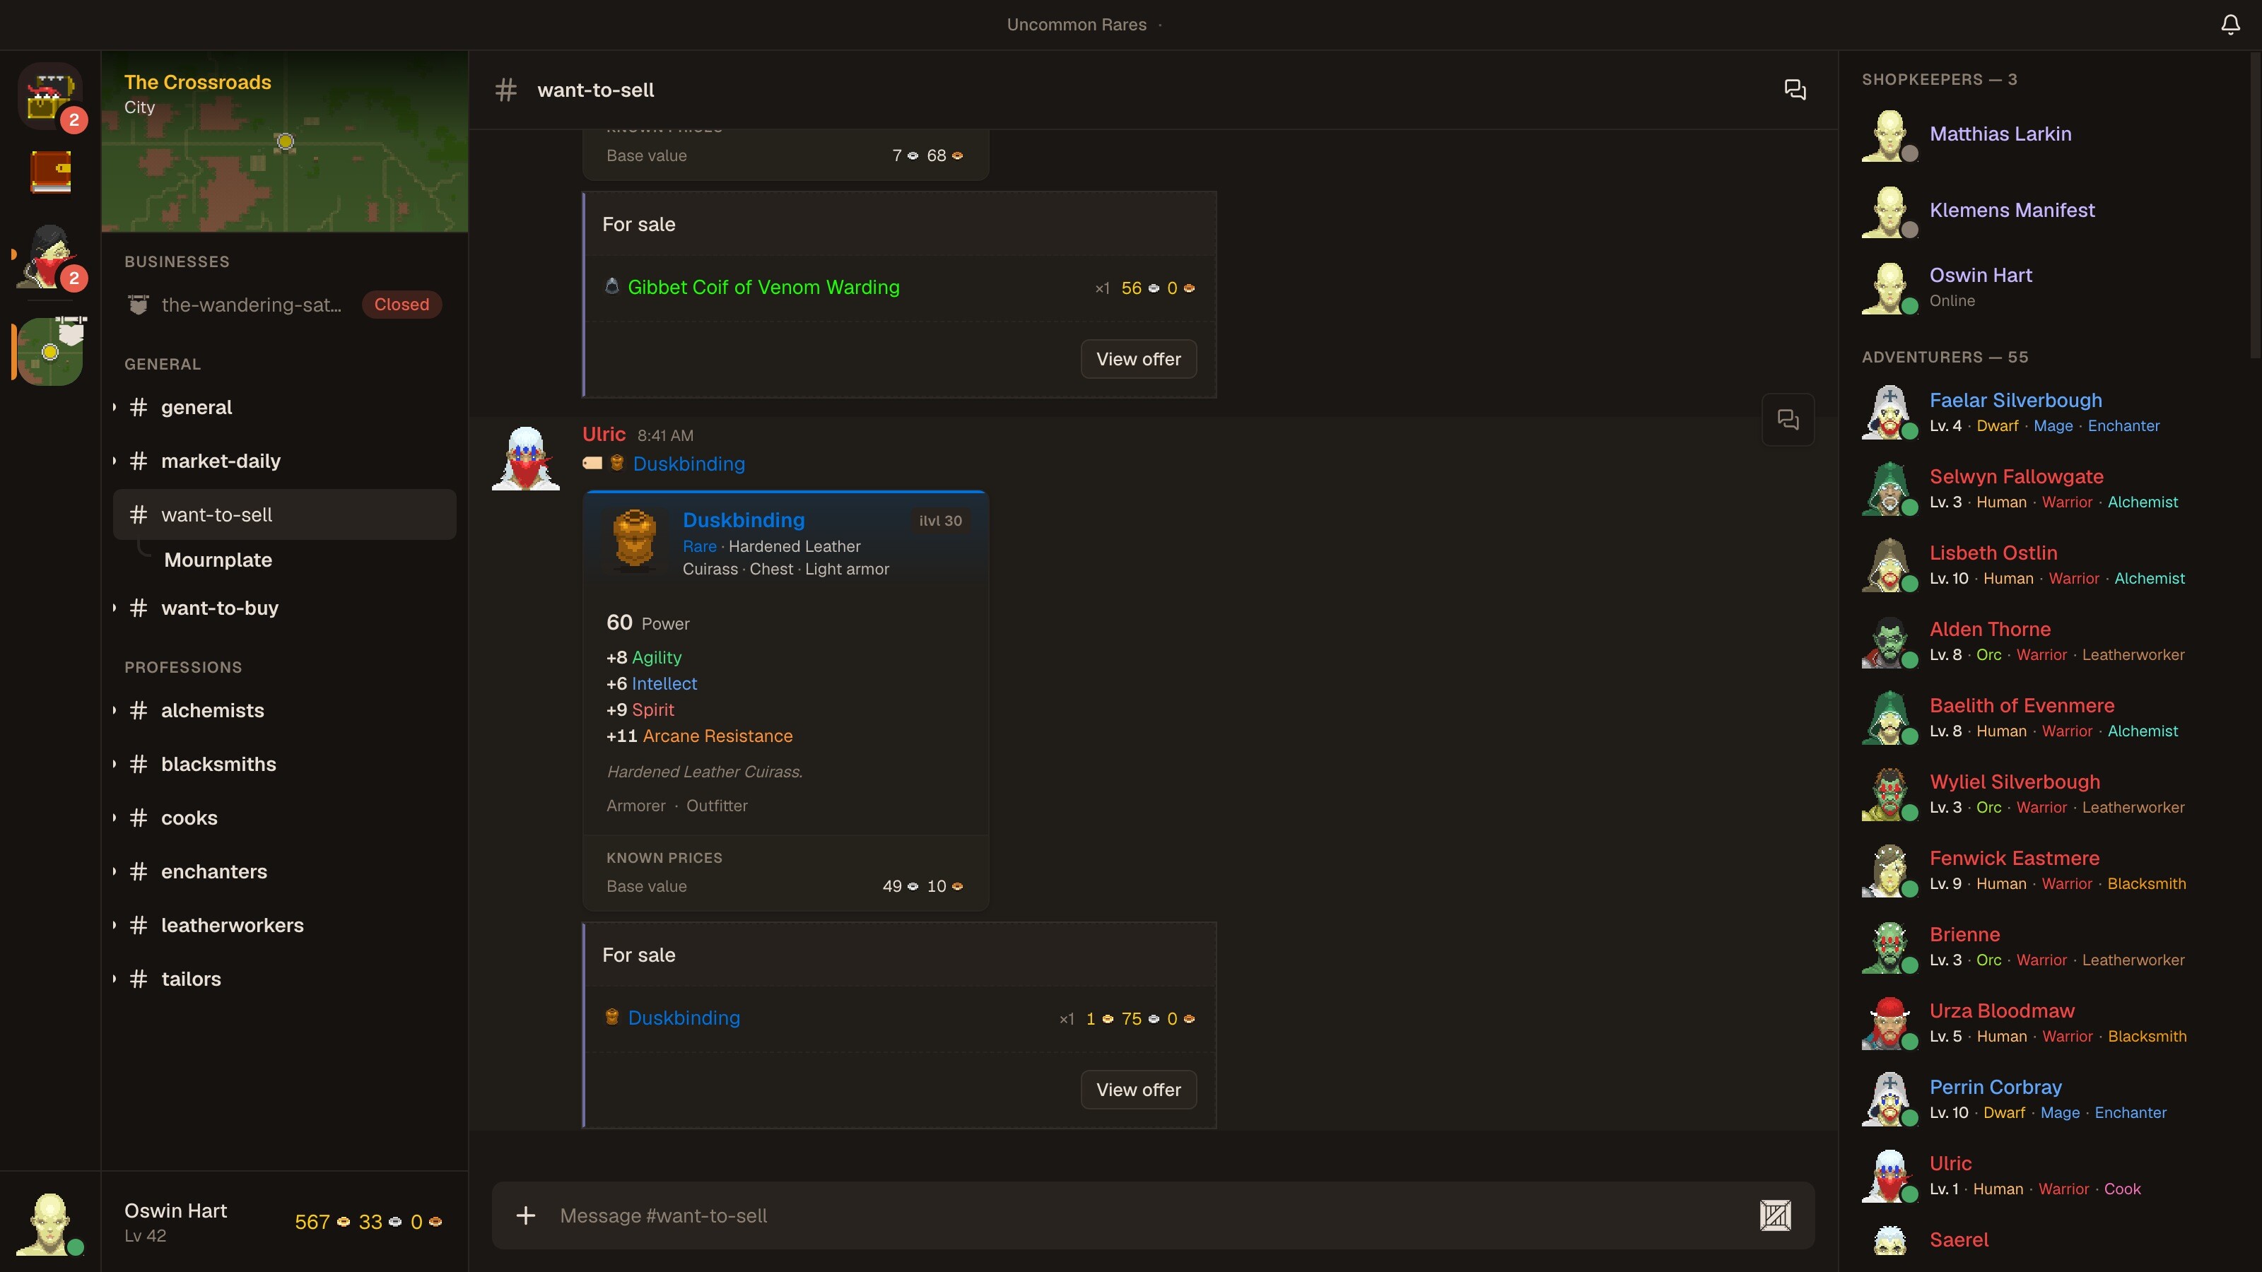Select Crossroads map server icon
The height and width of the screenshot is (1272, 2262).
(50, 352)
